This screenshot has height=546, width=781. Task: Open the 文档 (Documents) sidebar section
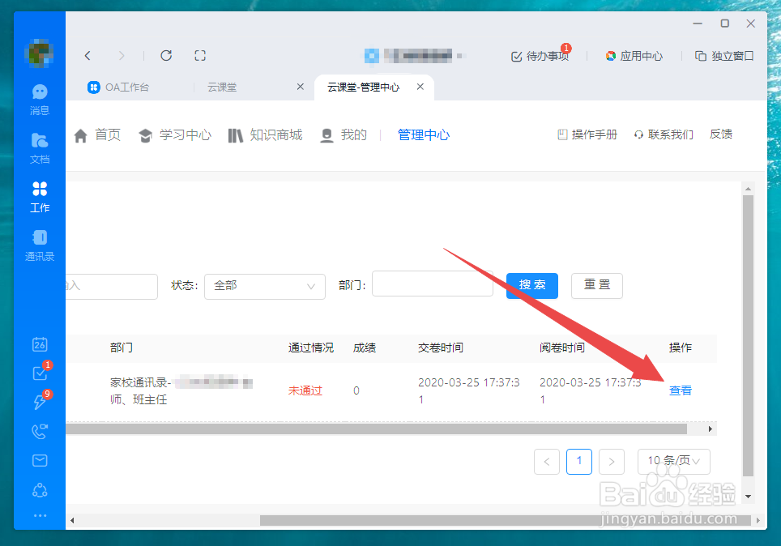coord(40,146)
